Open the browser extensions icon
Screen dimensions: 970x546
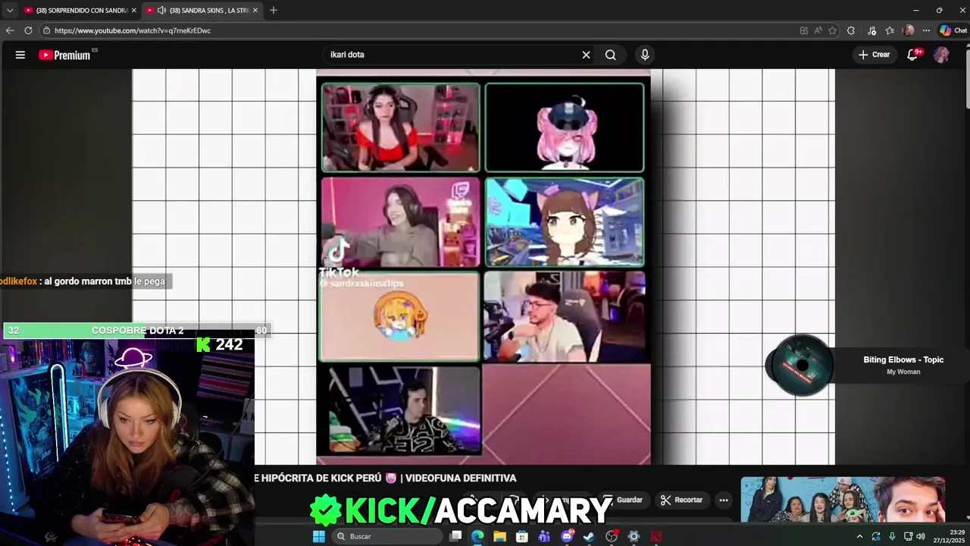point(851,30)
